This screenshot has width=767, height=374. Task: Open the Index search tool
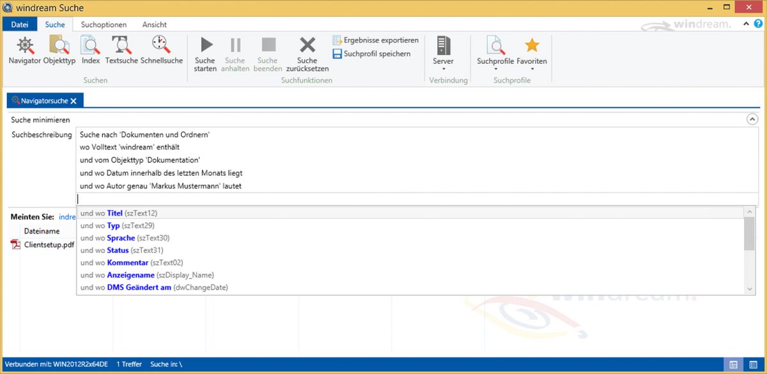(91, 50)
